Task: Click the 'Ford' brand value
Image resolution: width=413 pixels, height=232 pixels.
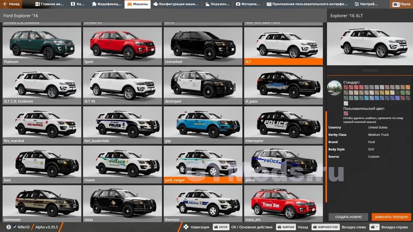Action: tap(372, 142)
